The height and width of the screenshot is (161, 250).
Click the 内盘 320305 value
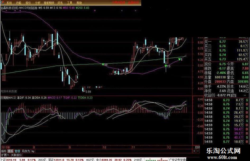point(243,82)
